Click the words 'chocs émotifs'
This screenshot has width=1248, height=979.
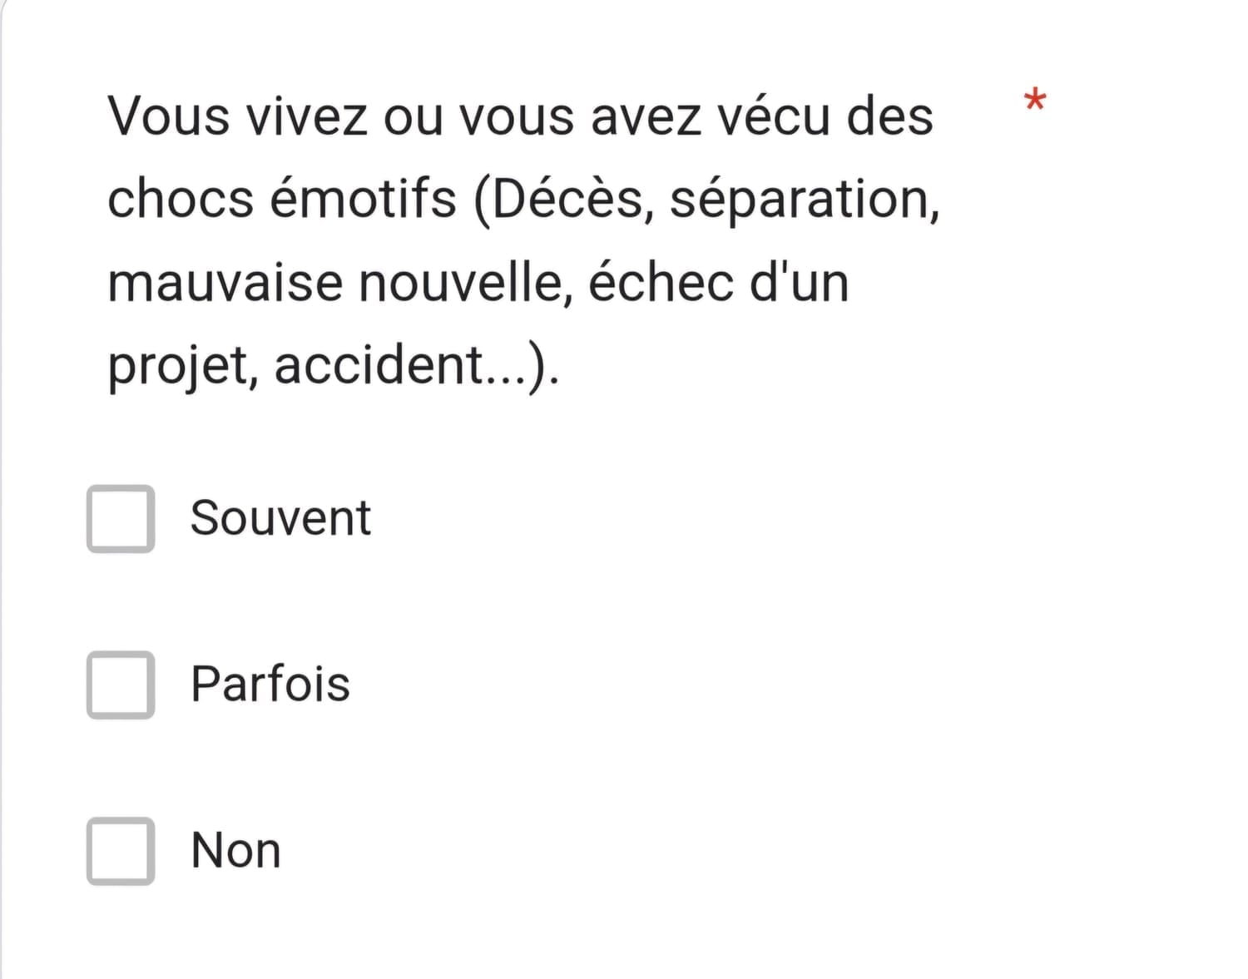(282, 199)
